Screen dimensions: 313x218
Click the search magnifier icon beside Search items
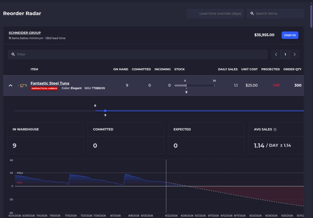(x=252, y=13)
